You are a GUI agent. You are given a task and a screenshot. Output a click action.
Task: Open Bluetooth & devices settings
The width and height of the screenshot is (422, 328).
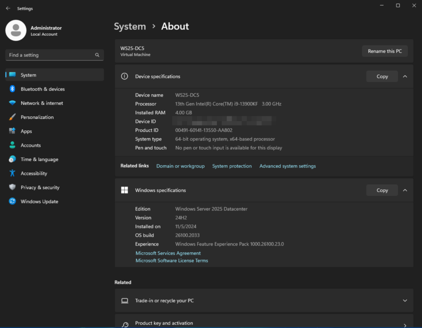coord(55,89)
